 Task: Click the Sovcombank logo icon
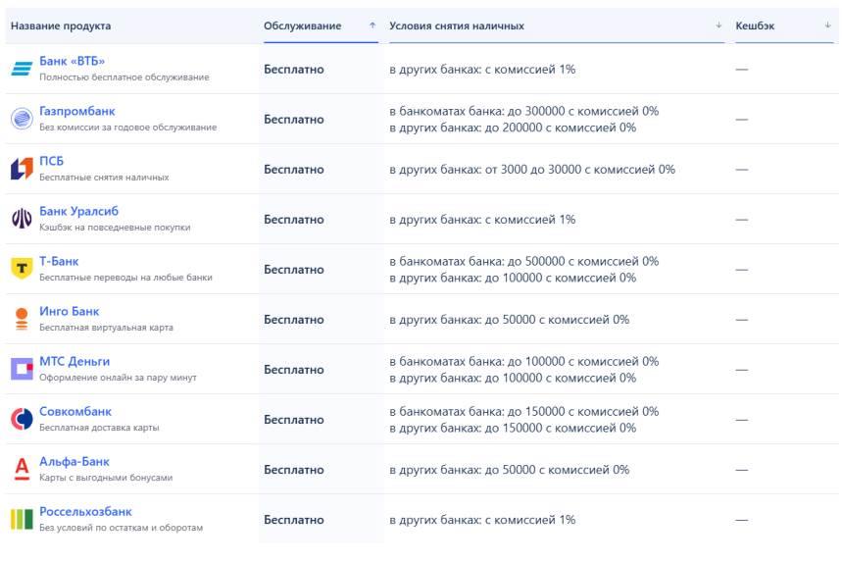coord(22,419)
